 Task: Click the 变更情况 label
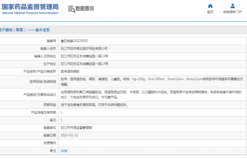(x=50, y=143)
